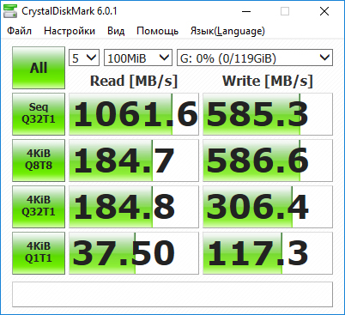Run all benchmarks with the All button
The image size is (345, 315).
click(39, 68)
